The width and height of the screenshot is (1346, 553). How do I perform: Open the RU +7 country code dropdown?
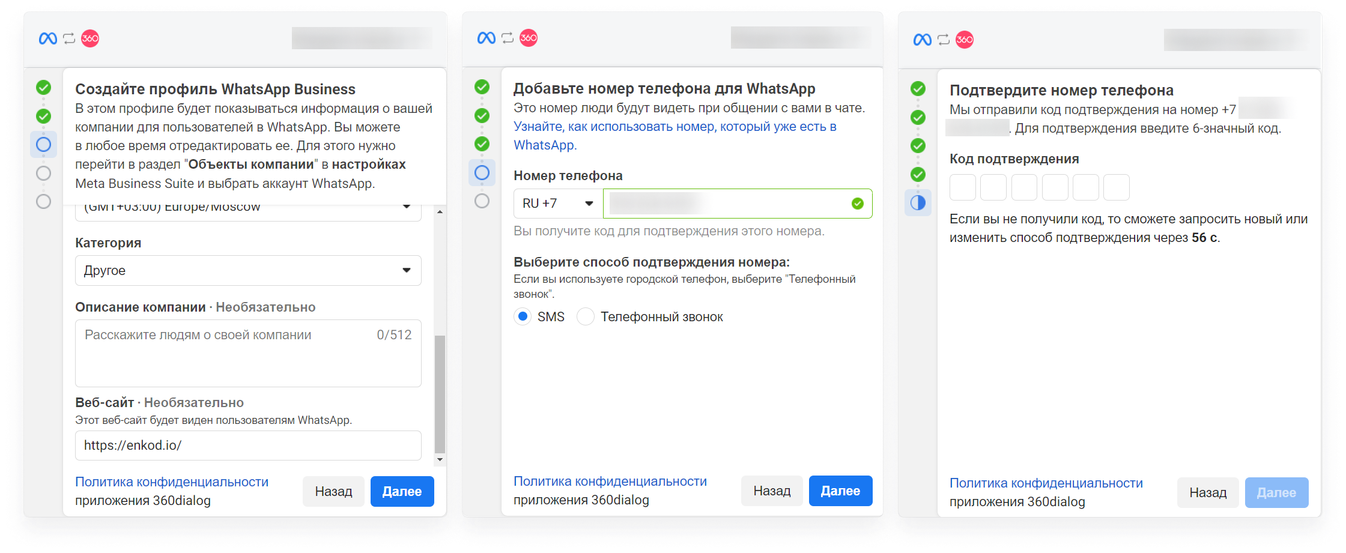(x=558, y=204)
